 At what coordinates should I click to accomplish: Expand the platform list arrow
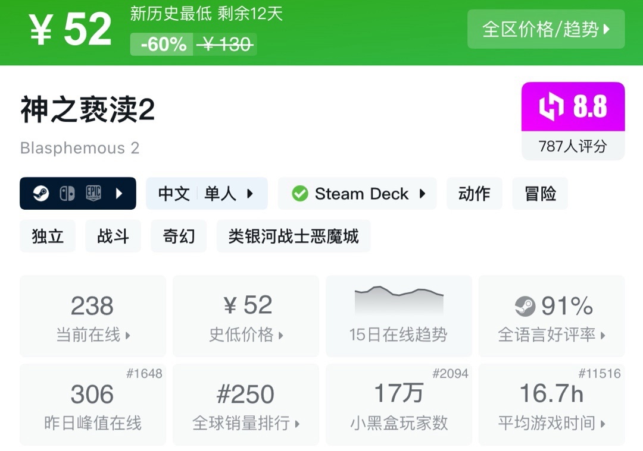click(119, 194)
